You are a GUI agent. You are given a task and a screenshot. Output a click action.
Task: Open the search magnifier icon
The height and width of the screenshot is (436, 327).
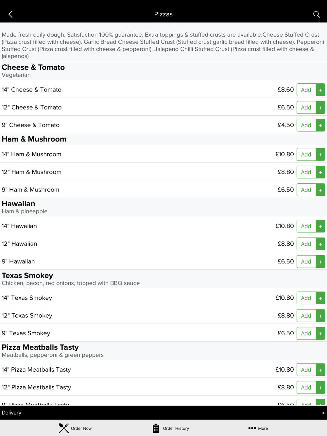click(x=316, y=14)
